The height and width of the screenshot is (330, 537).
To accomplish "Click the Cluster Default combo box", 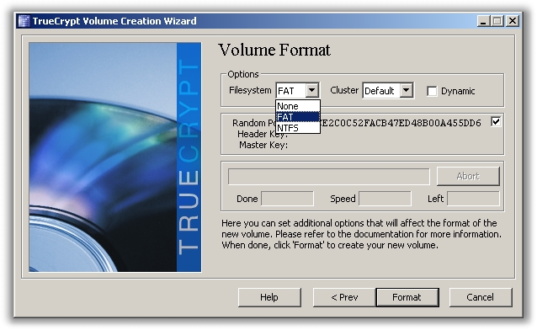I will coord(388,90).
